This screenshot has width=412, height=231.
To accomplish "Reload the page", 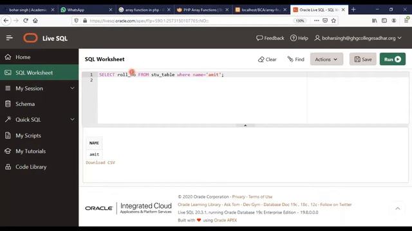I will (x=26, y=21).
